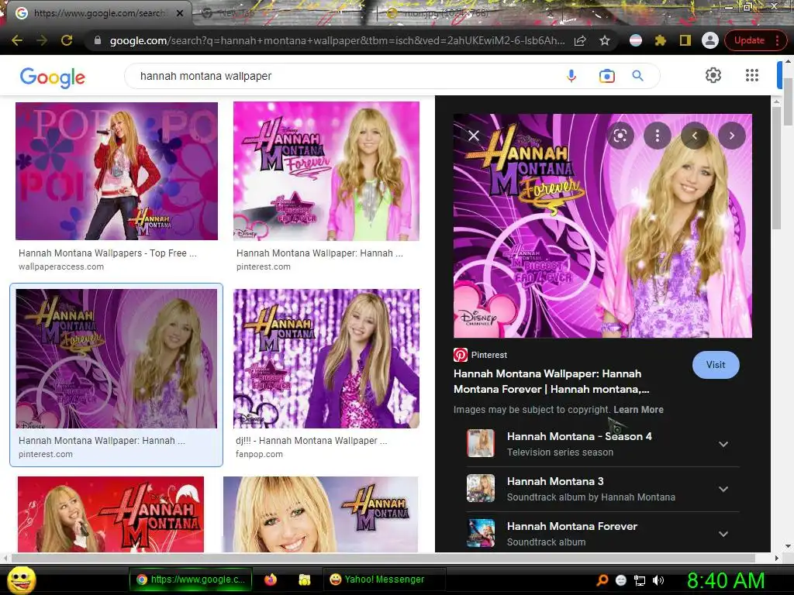Click the smiley Start button on taskbar
The image size is (794, 595).
pyautogui.click(x=22, y=580)
